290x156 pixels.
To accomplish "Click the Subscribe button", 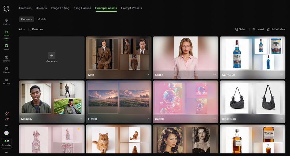I will pyautogui.click(x=6, y=143).
